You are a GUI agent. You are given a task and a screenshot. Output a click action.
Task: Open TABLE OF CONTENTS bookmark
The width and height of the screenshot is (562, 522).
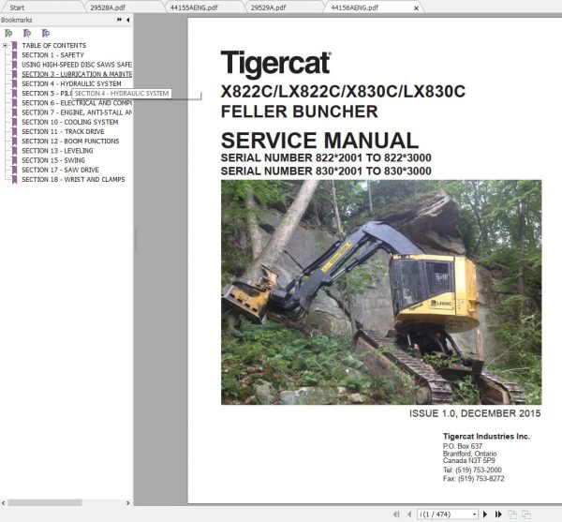[x=53, y=46]
